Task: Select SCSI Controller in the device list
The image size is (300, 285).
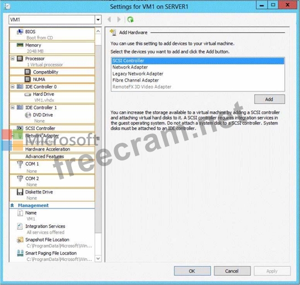Action: point(197,61)
